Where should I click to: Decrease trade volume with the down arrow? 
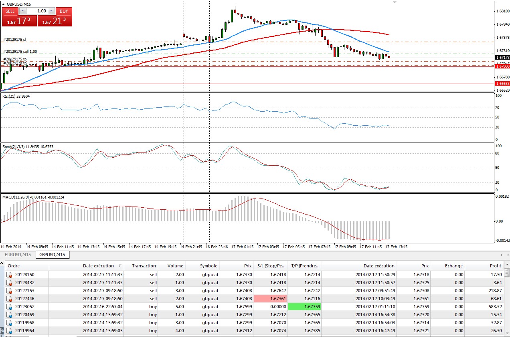(x=23, y=11)
